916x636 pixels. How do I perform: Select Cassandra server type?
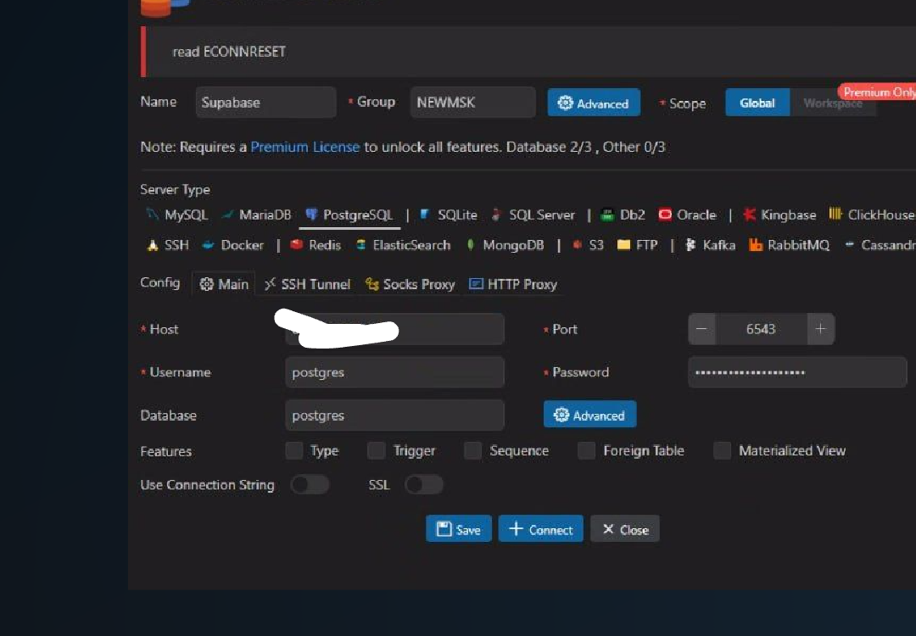tap(880, 245)
